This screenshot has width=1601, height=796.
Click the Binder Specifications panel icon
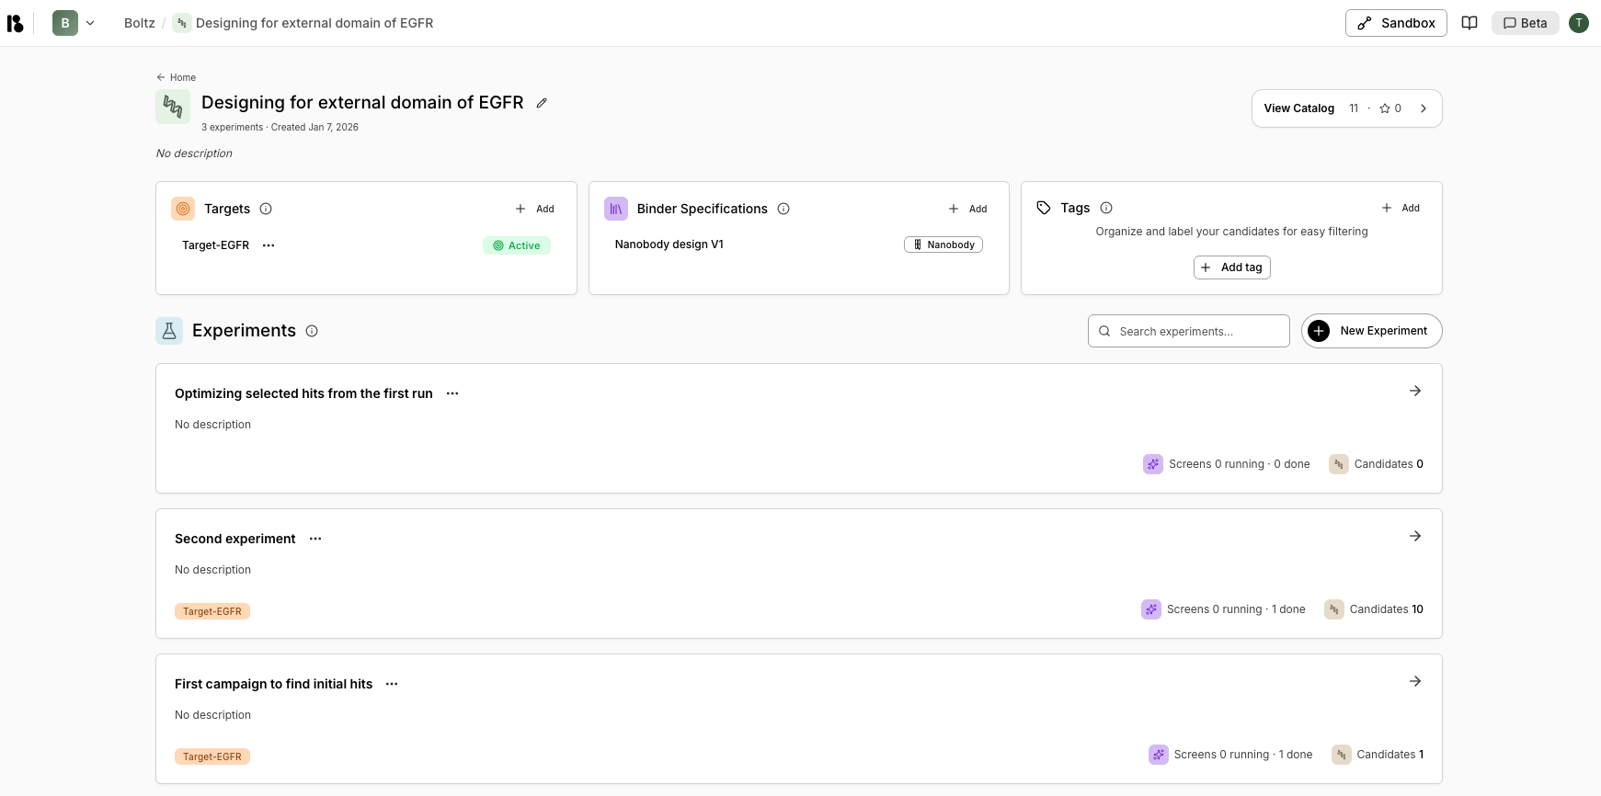click(x=616, y=209)
